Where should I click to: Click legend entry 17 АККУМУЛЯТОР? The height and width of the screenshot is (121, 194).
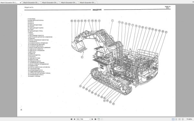tap(32, 42)
